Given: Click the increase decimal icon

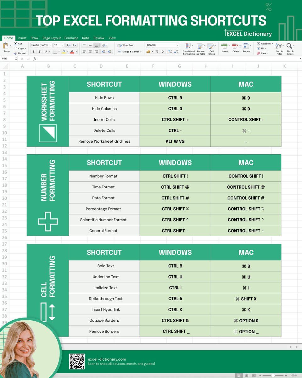Looking at the screenshot, I should tap(170, 52).
